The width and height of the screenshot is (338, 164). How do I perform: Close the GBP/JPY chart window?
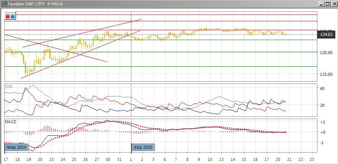pos(333,4)
